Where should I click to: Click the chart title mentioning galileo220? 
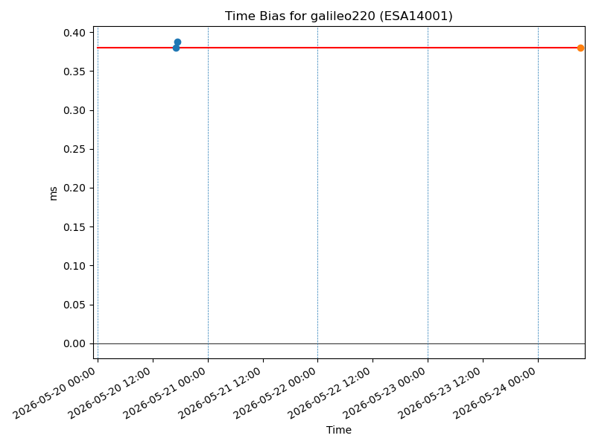click(339, 16)
